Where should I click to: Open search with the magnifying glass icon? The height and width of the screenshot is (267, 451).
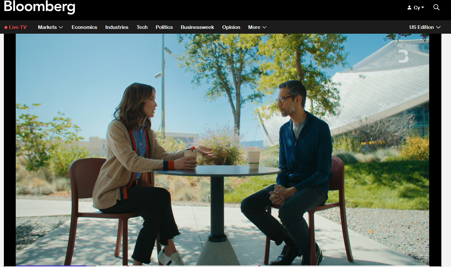(x=436, y=7)
